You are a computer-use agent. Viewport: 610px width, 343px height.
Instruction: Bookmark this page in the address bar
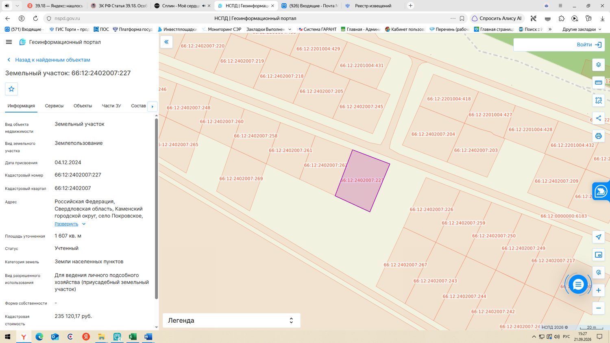click(x=462, y=18)
